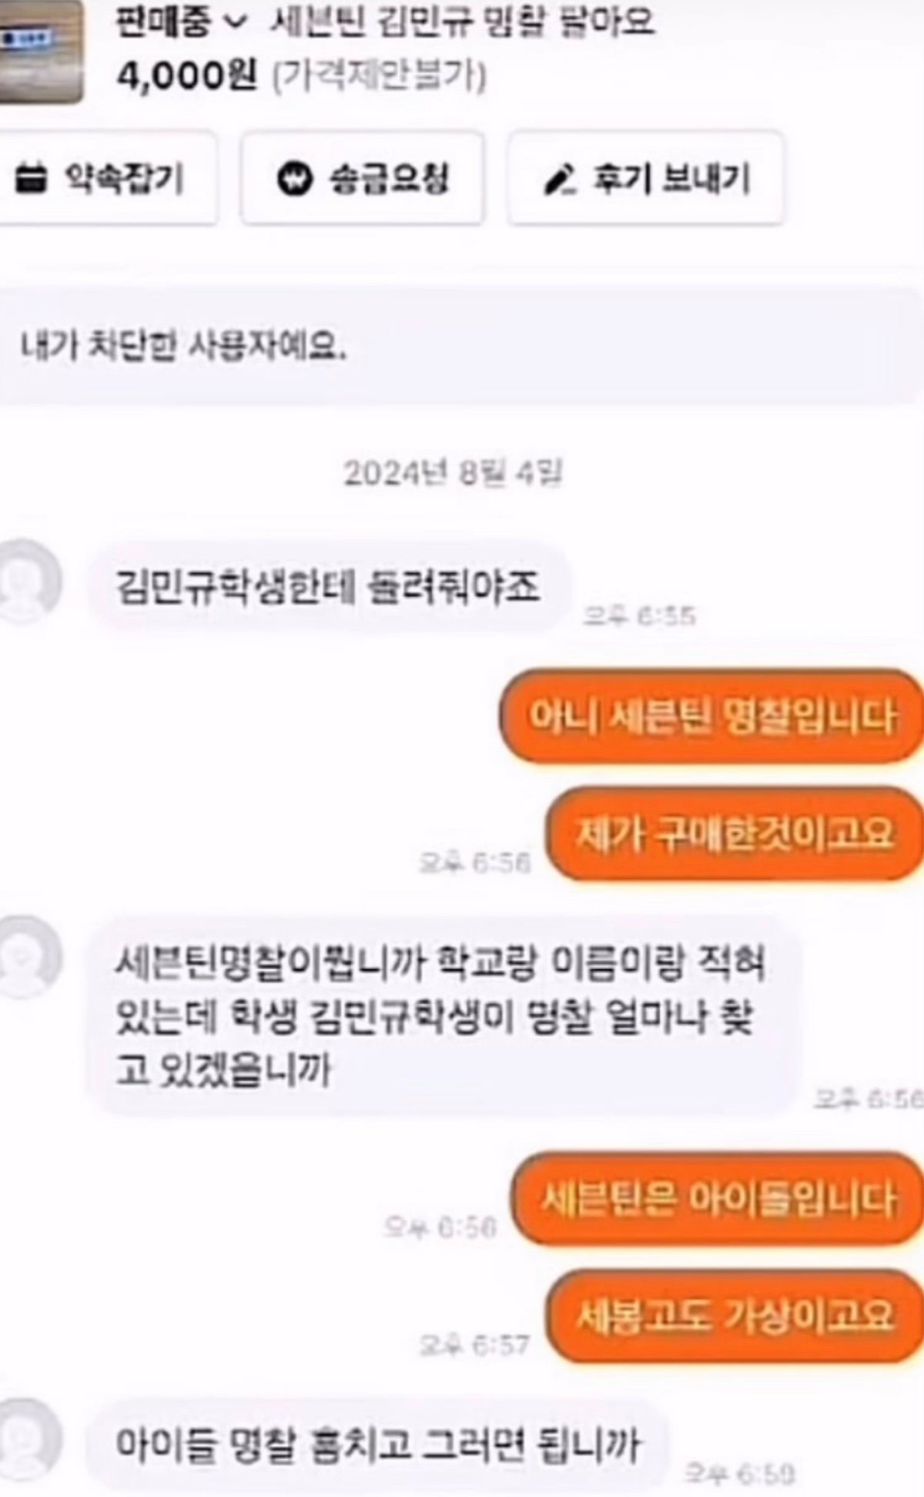
Task: Click the 후기 보내기 button label
Action: pyautogui.click(x=671, y=179)
